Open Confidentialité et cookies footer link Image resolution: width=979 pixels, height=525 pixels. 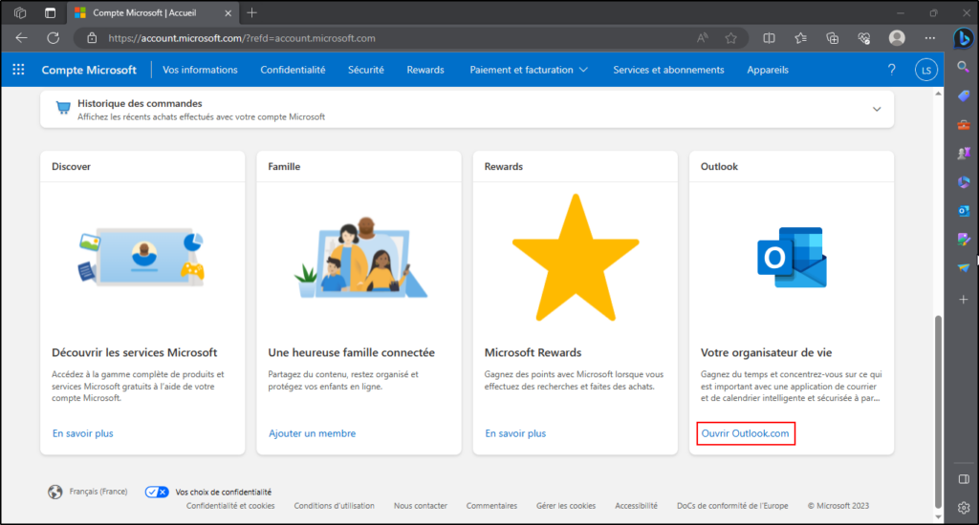(x=230, y=506)
